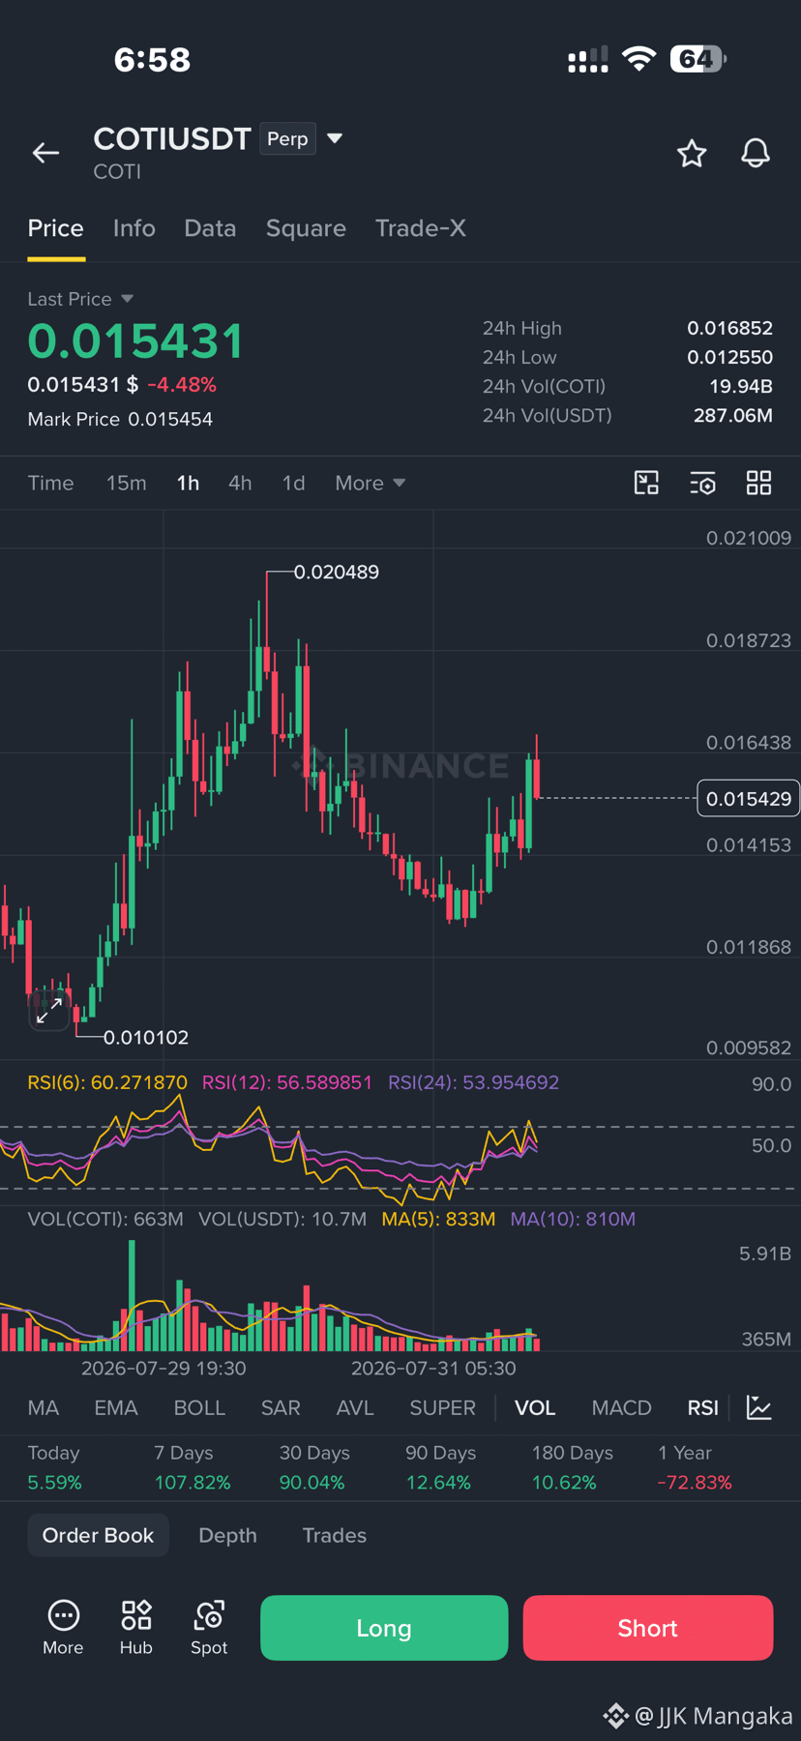
Task: Tap the 1 Year -72.83% performance
Action: coord(695,1467)
